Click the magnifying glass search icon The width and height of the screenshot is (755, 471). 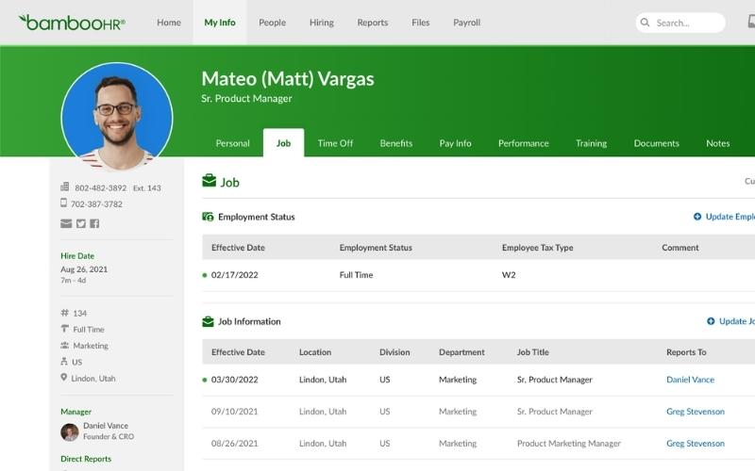[x=646, y=23]
